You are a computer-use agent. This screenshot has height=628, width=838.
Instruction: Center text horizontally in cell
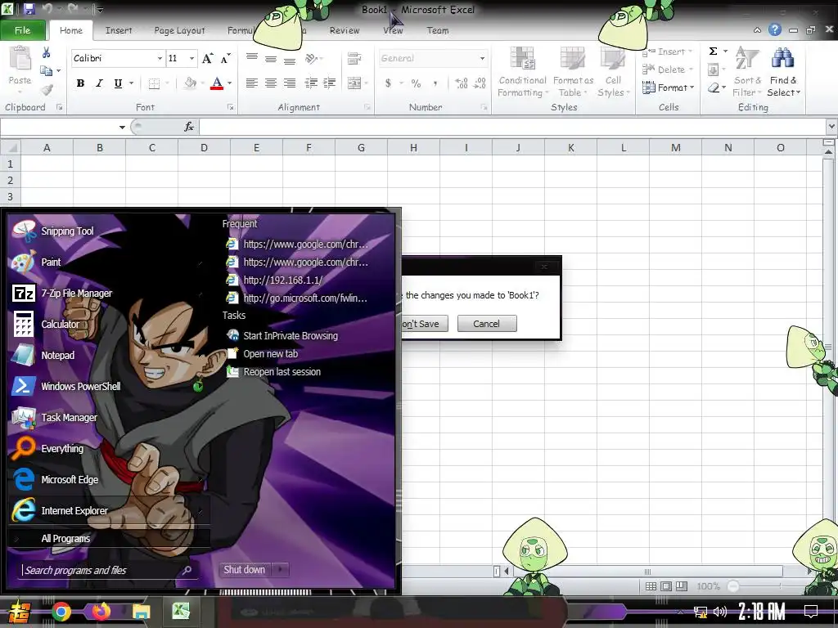[x=271, y=83]
